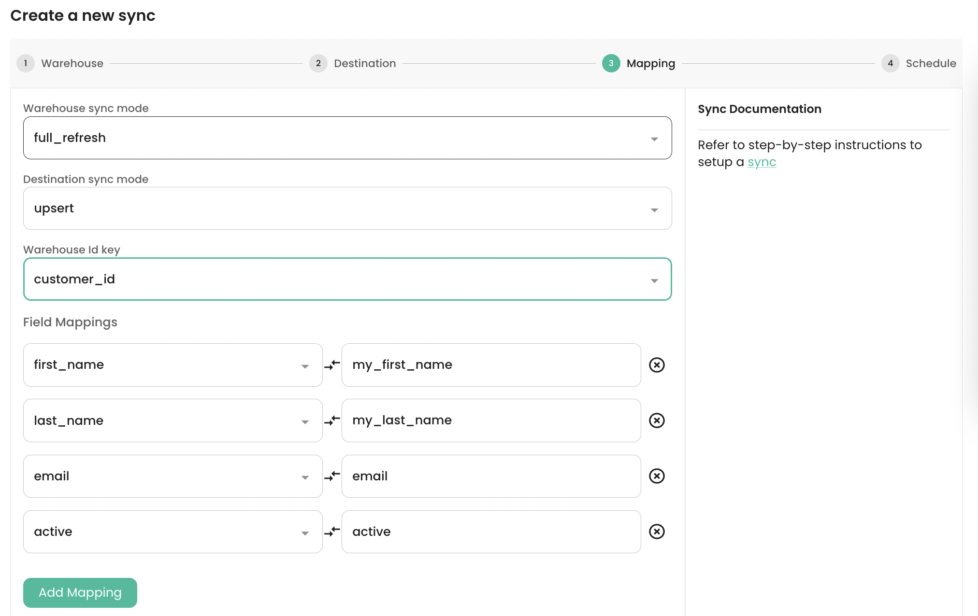Screen dimensions: 978x616
Task: Open the Warehouse Id key dropdown
Action: click(x=655, y=279)
